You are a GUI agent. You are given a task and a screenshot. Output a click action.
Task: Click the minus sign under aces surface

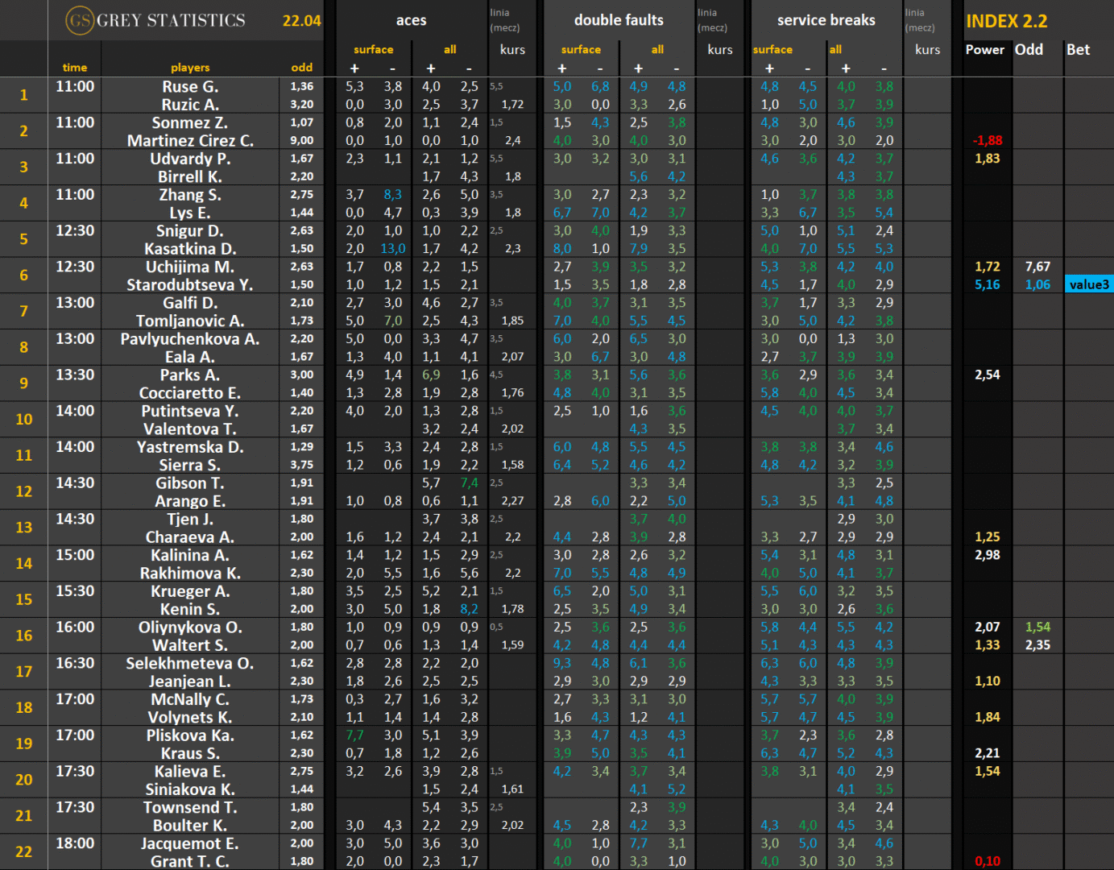point(392,68)
